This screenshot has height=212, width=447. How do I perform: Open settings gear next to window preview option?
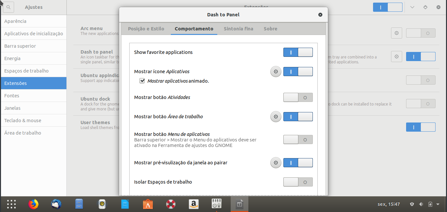point(276,162)
